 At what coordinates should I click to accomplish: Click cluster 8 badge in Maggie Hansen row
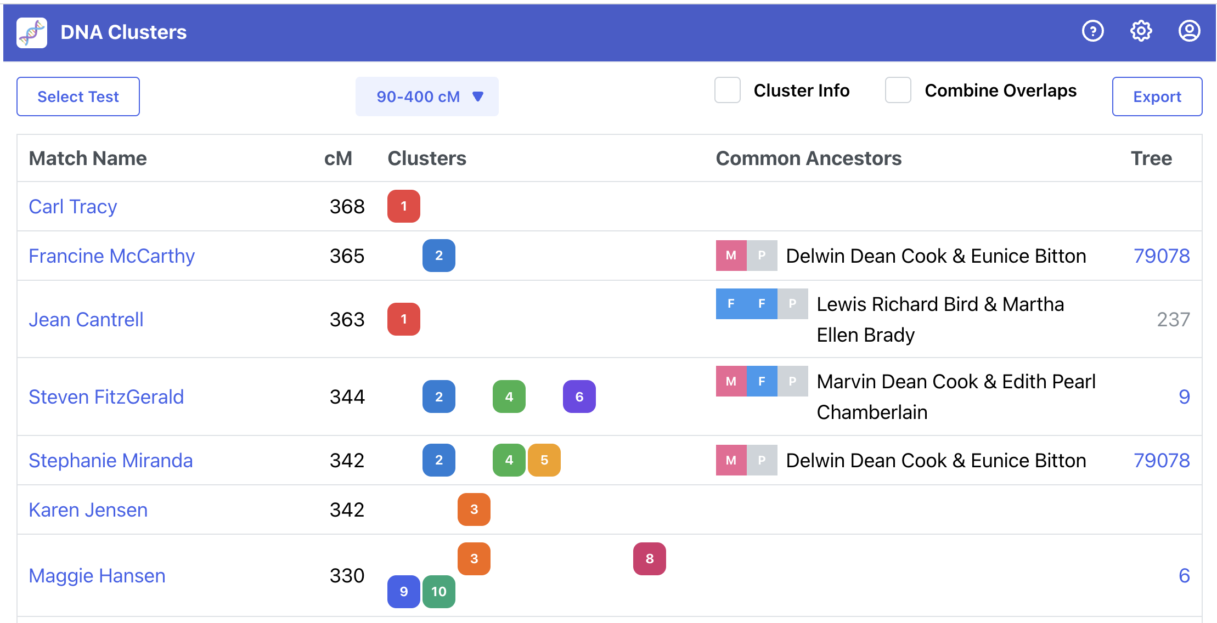pyautogui.click(x=649, y=559)
